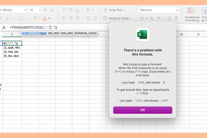Center text horizontally
Screen dimensions: 207x138
[x=71, y=18]
